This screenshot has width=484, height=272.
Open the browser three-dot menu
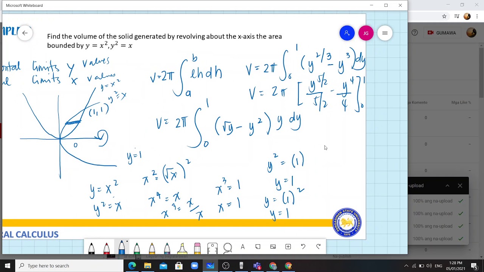pos(477,16)
